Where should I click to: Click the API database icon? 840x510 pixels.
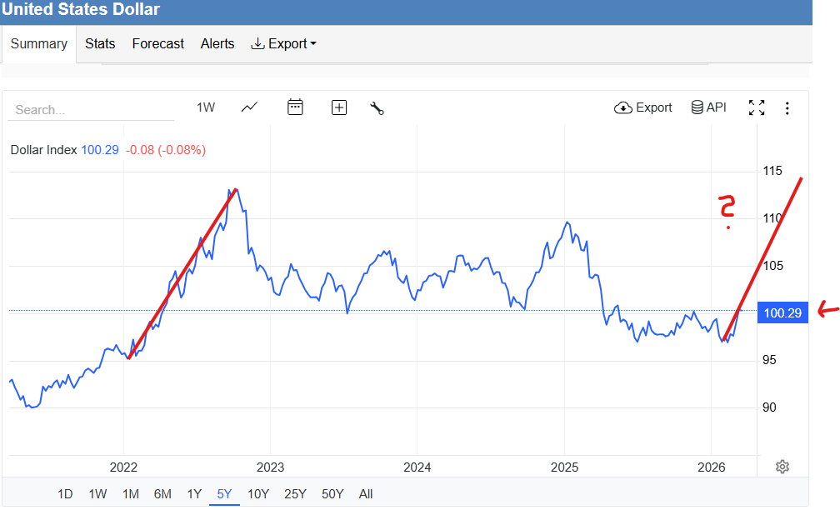708,107
